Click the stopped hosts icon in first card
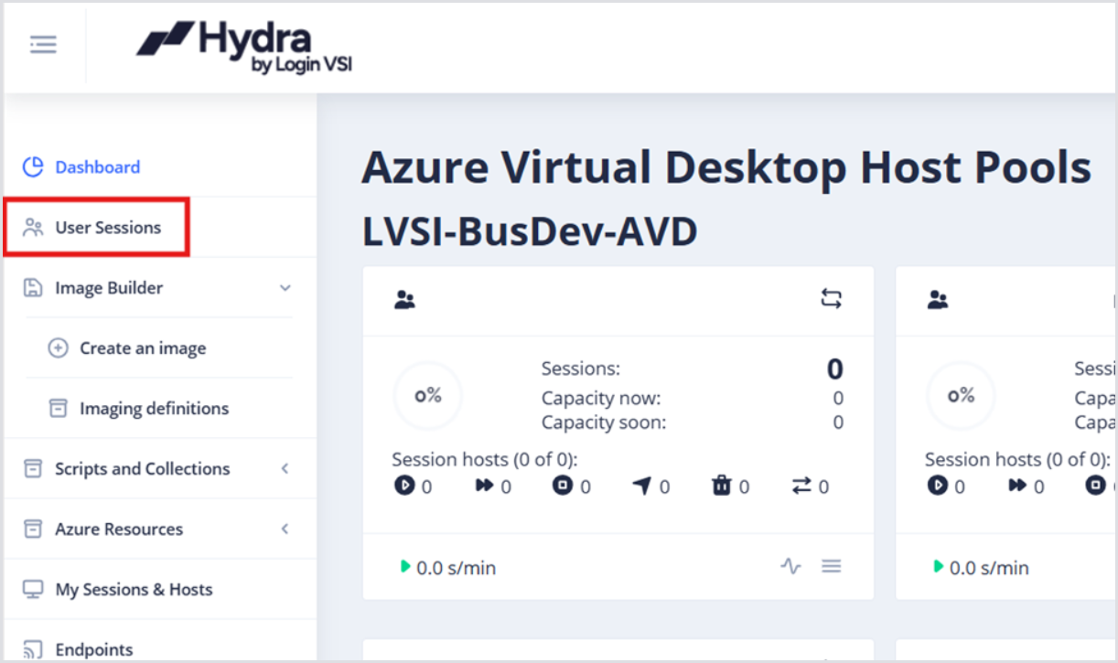This screenshot has height=663, width=1118. [x=563, y=487]
